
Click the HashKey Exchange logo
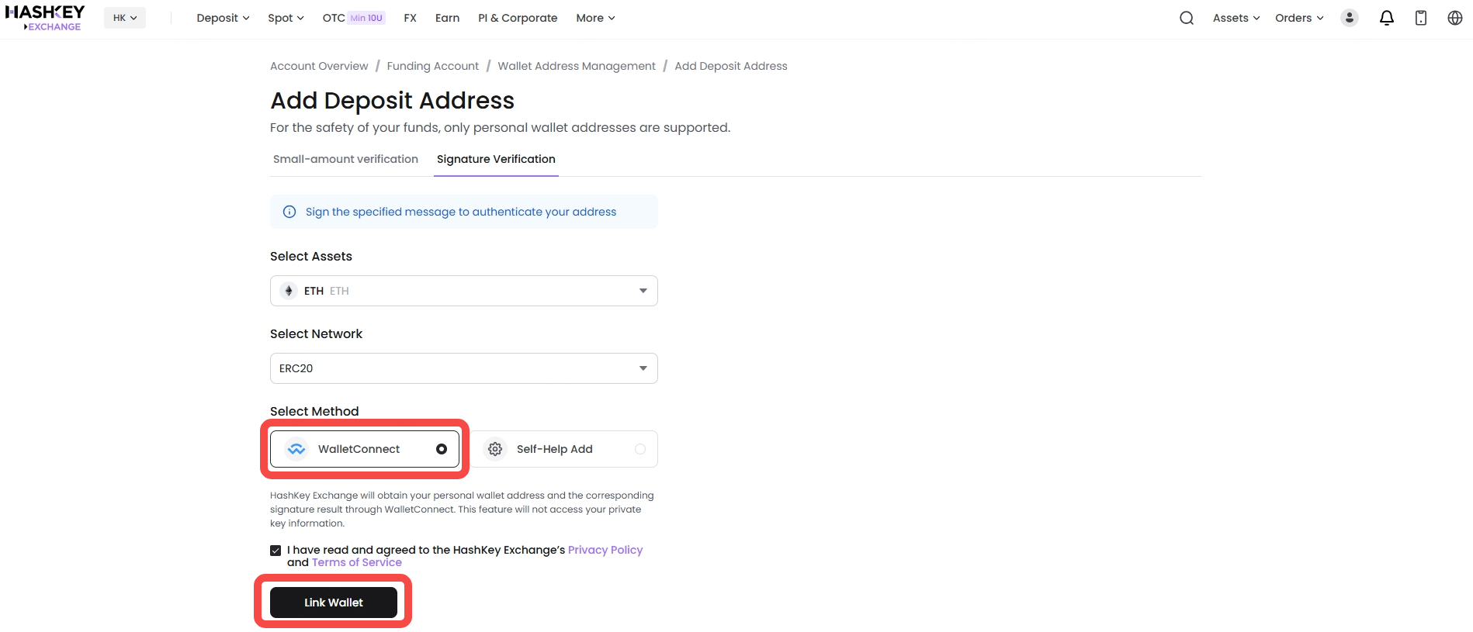[44, 18]
